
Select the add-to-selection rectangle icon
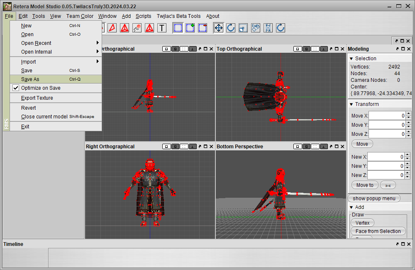click(190, 28)
